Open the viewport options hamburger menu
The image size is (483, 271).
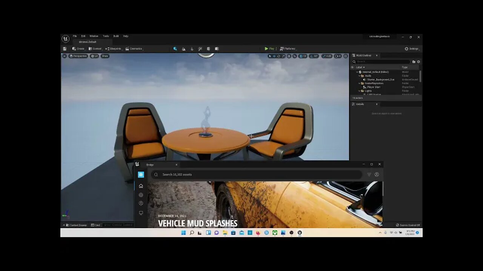(x=65, y=56)
